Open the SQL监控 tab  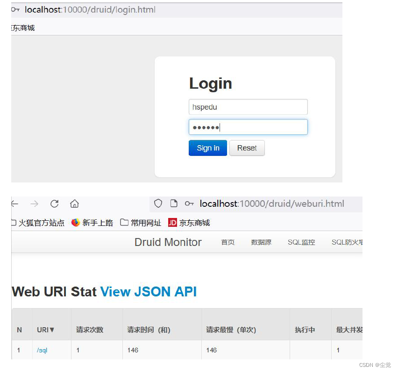pyautogui.click(x=301, y=242)
